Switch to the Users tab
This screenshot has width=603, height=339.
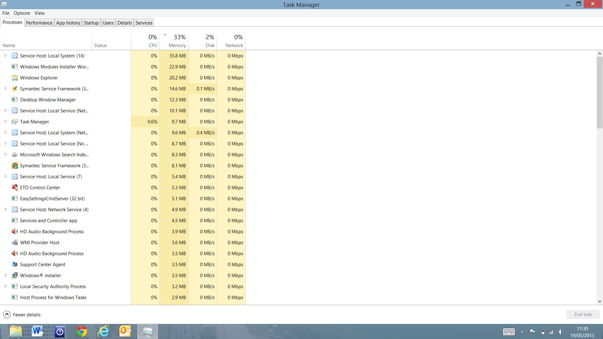108,23
